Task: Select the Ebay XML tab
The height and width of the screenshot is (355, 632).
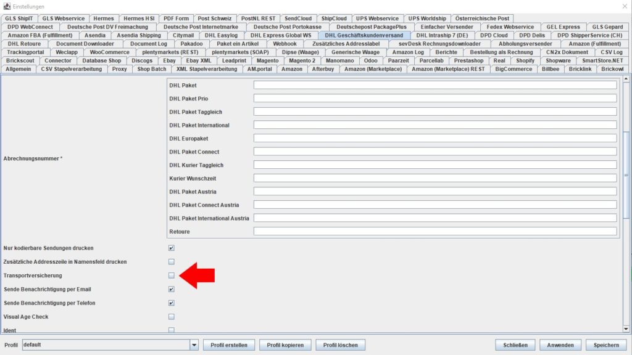Action: (199, 60)
